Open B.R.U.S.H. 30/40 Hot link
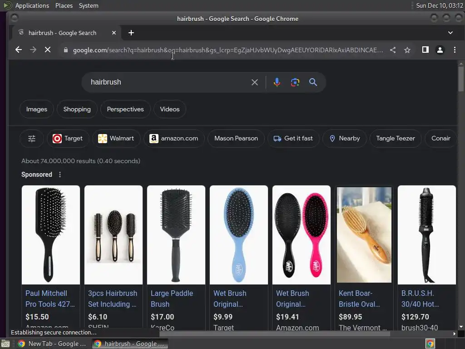 (420, 299)
